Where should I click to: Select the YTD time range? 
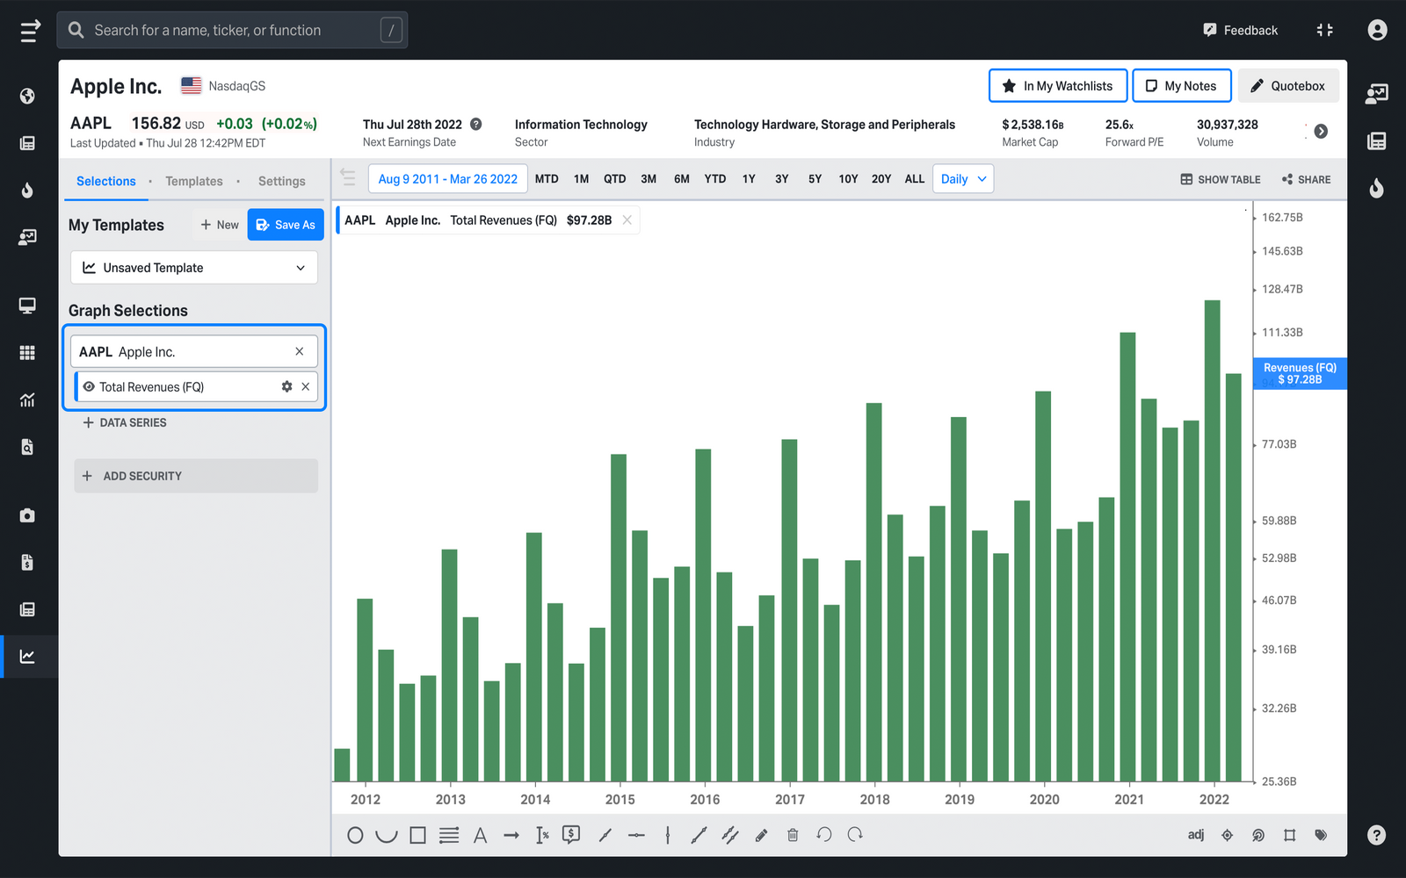point(715,179)
